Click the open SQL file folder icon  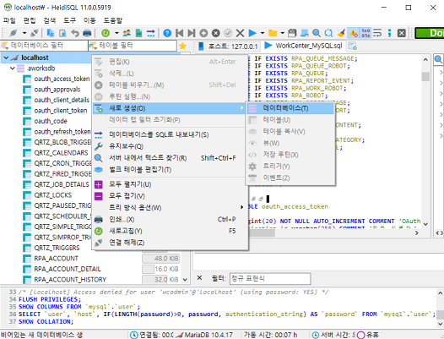click(273, 33)
